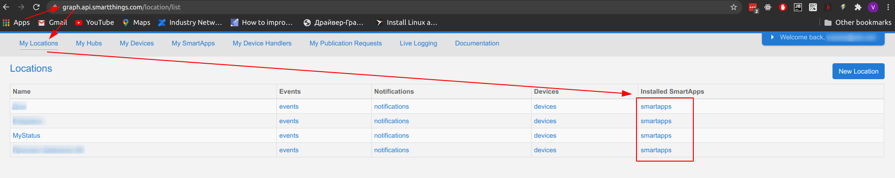
Task: Open the How to impro... bookmark
Action: click(x=262, y=22)
